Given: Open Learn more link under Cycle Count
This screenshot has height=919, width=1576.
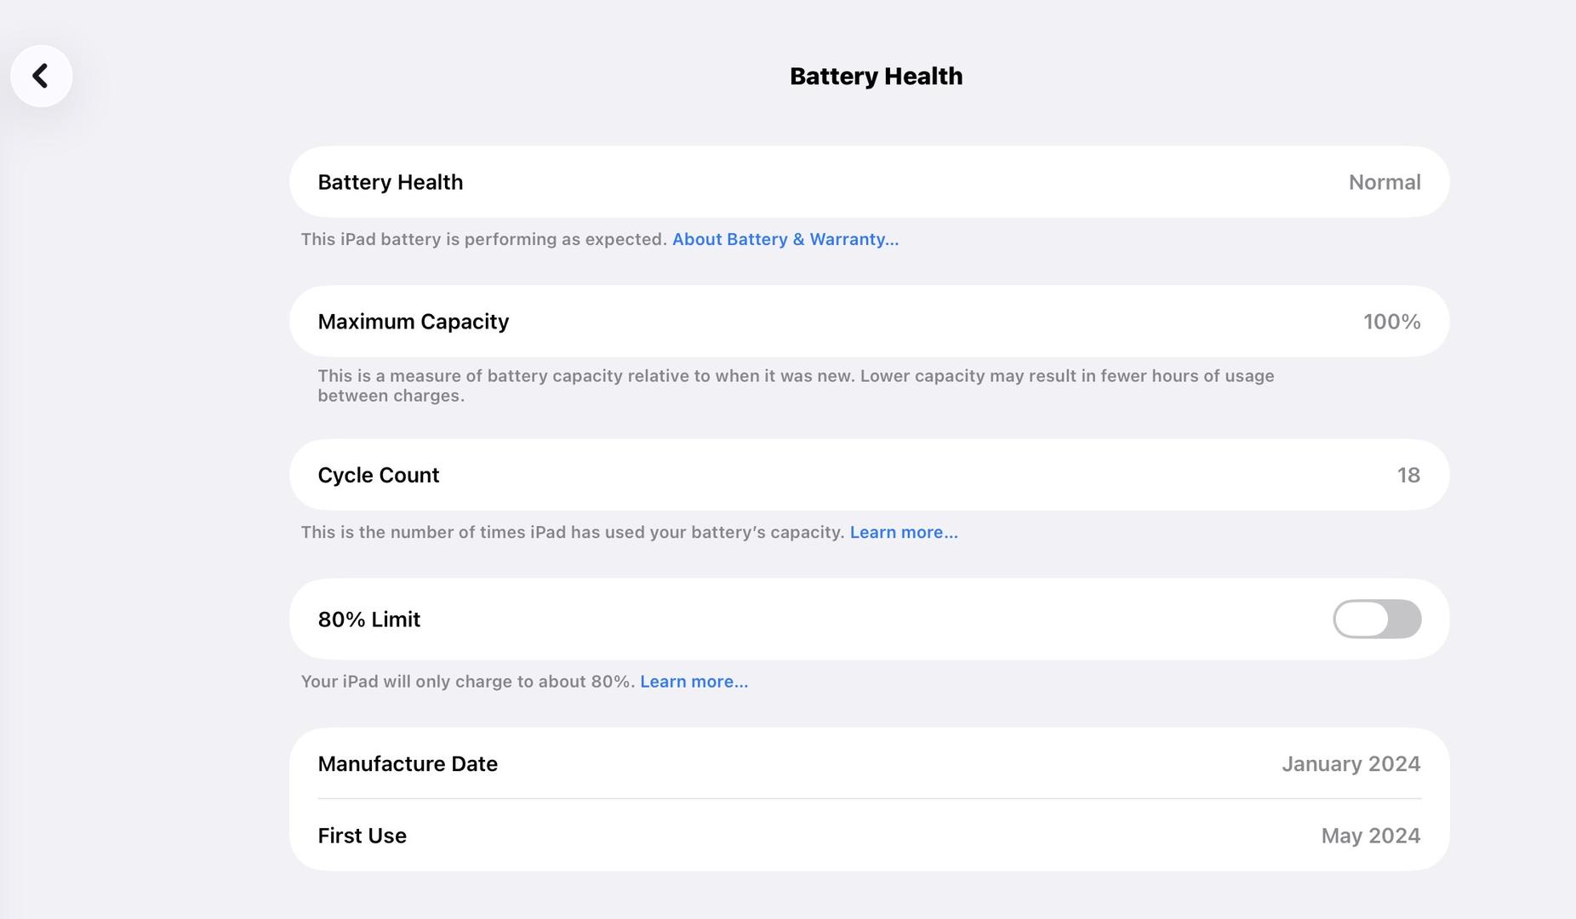Looking at the screenshot, I should [903, 532].
